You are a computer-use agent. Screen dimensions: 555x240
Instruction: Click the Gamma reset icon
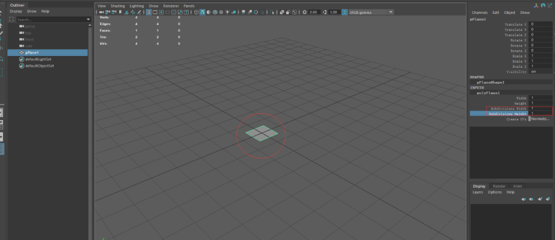click(325, 12)
